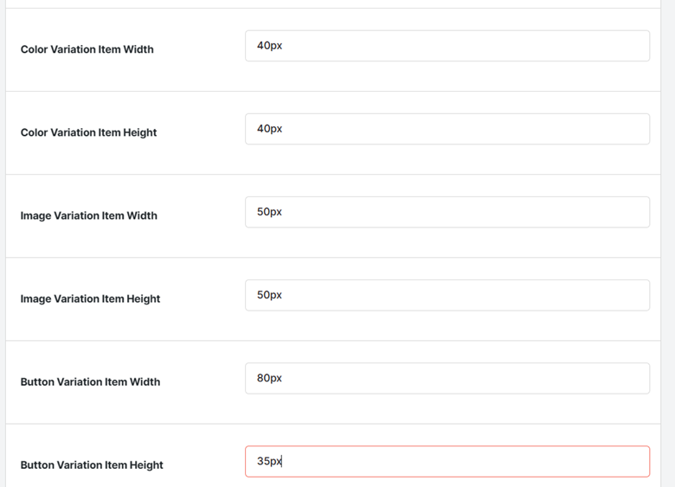Select the Color Variation Item Height input
This screenshot has width=675, height=487.
coord(447,129)
